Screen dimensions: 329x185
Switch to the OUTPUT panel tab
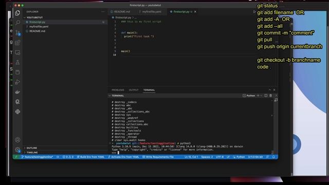click(134, 90)
